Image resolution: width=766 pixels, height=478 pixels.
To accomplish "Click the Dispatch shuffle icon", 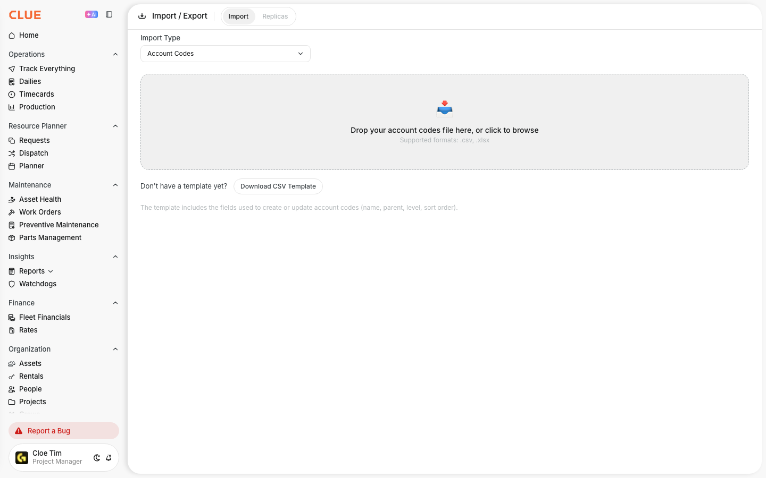I will coord(12,153).
